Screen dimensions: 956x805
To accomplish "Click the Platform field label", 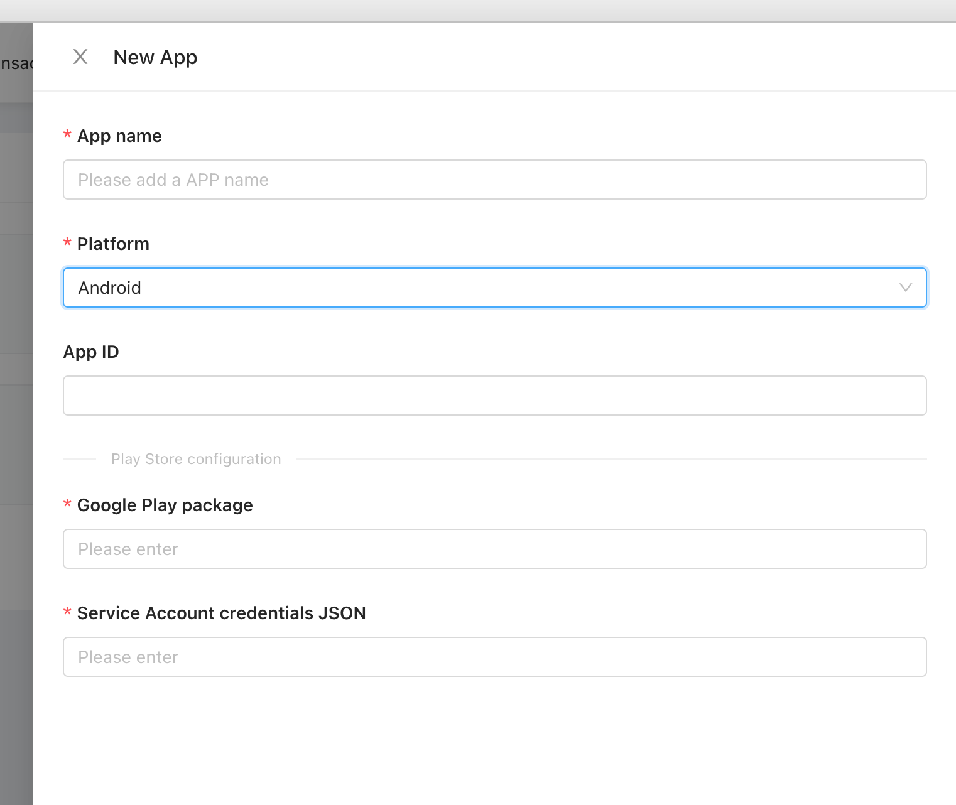I will pos(113,244).
